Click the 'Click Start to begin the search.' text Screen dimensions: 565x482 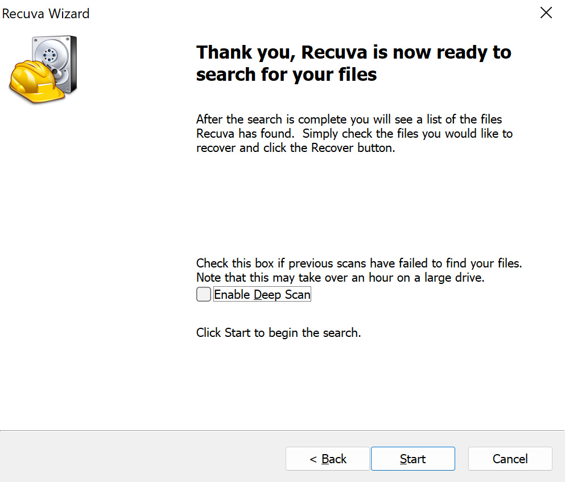(279, 332)
